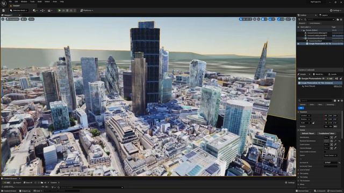Click the Stop simulation icon
Viewport: 344px width, 193px height.
(x=67, y=10)
